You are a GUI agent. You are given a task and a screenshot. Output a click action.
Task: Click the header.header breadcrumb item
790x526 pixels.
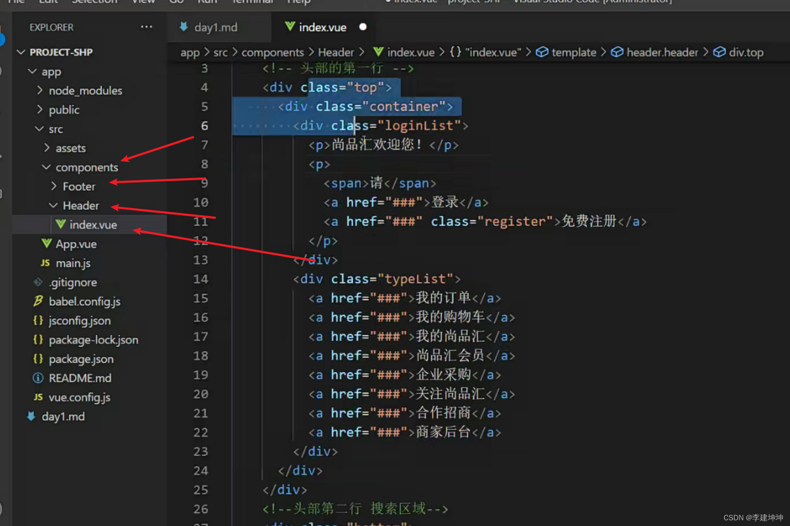(x=662, y=53)
